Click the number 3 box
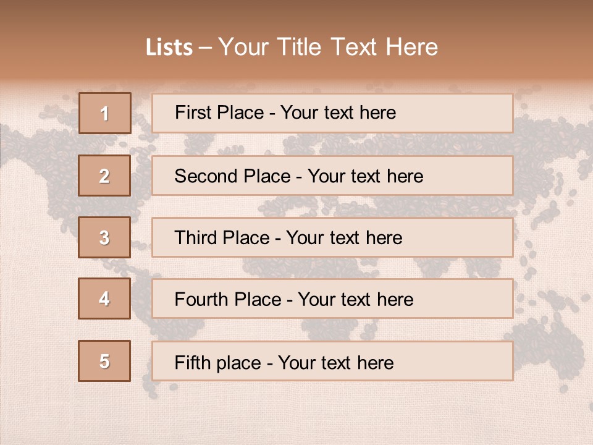 coord(104,237)
